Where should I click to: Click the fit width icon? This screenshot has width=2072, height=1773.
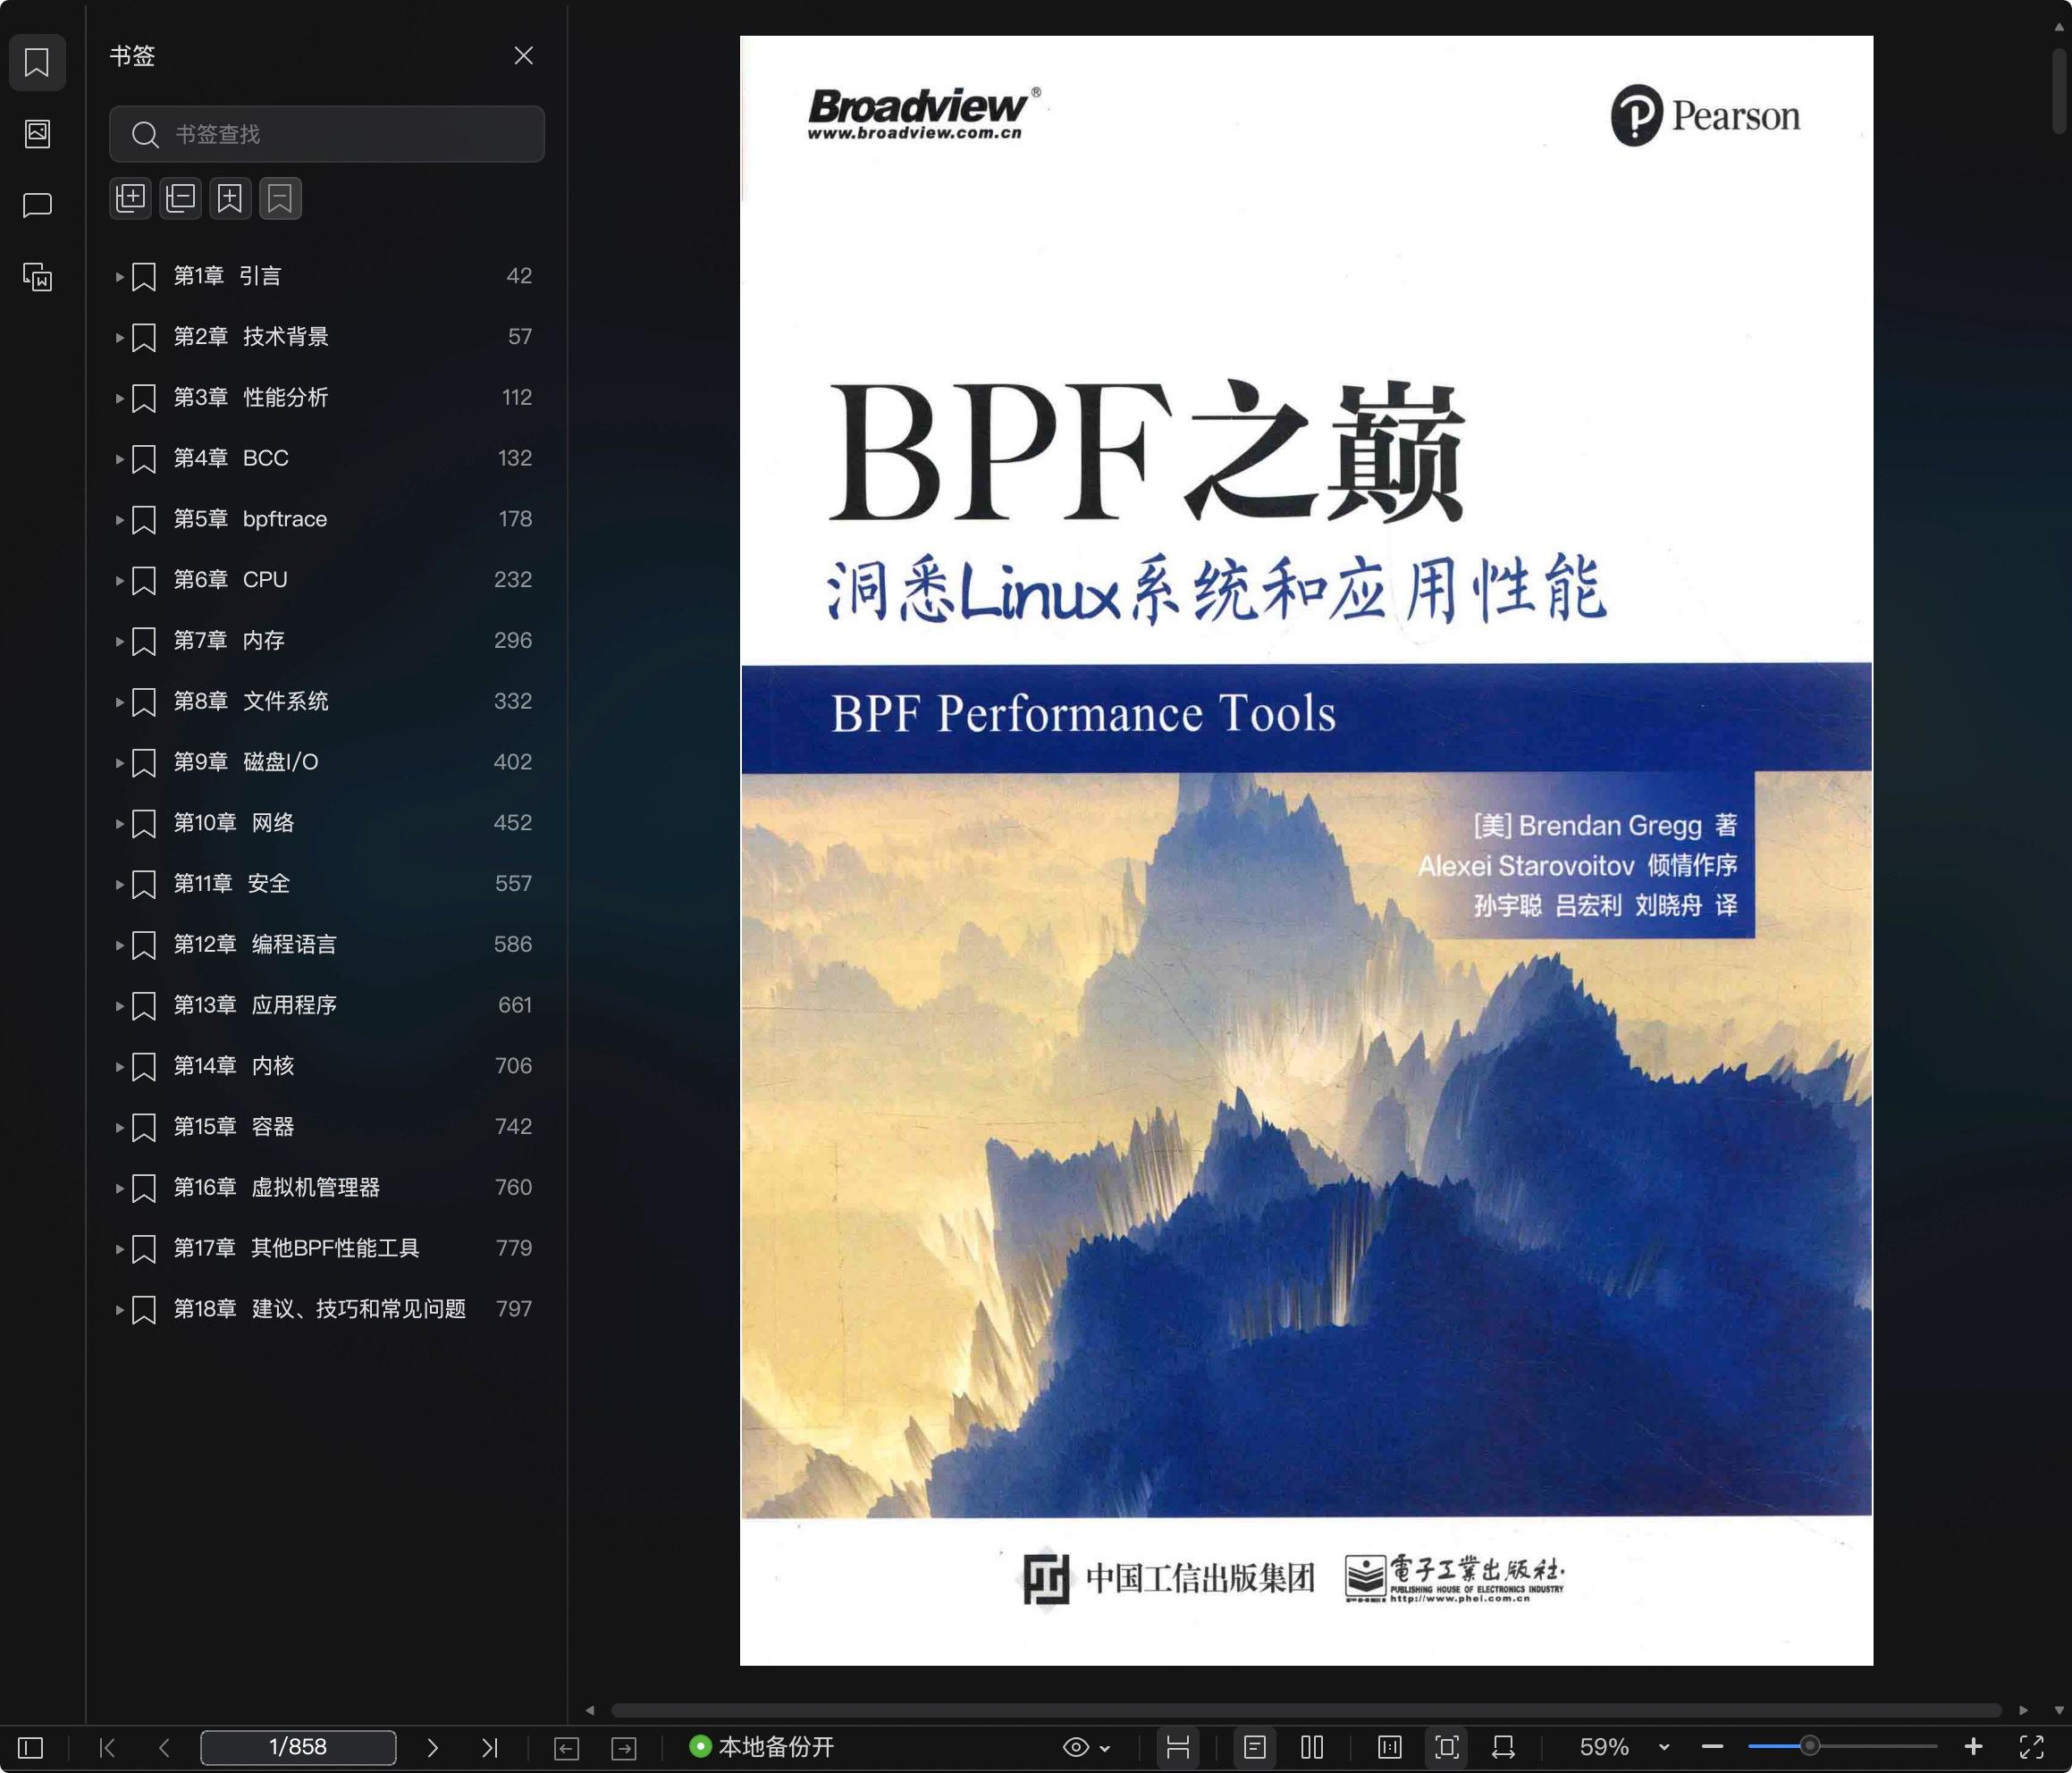[x=1503, y=1748]
